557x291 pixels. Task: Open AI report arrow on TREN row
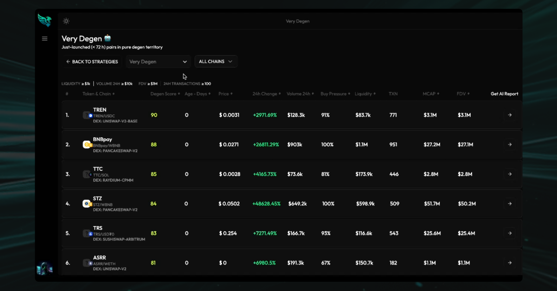[x=510, y=114]
